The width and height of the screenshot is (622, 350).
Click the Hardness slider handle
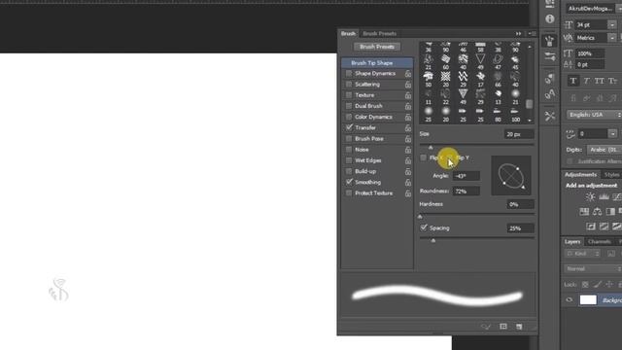[x=420, y=217]
